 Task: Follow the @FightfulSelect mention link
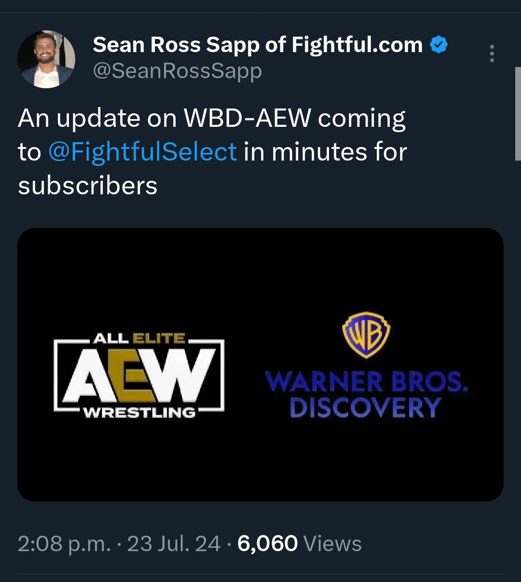tap(142, 152)
